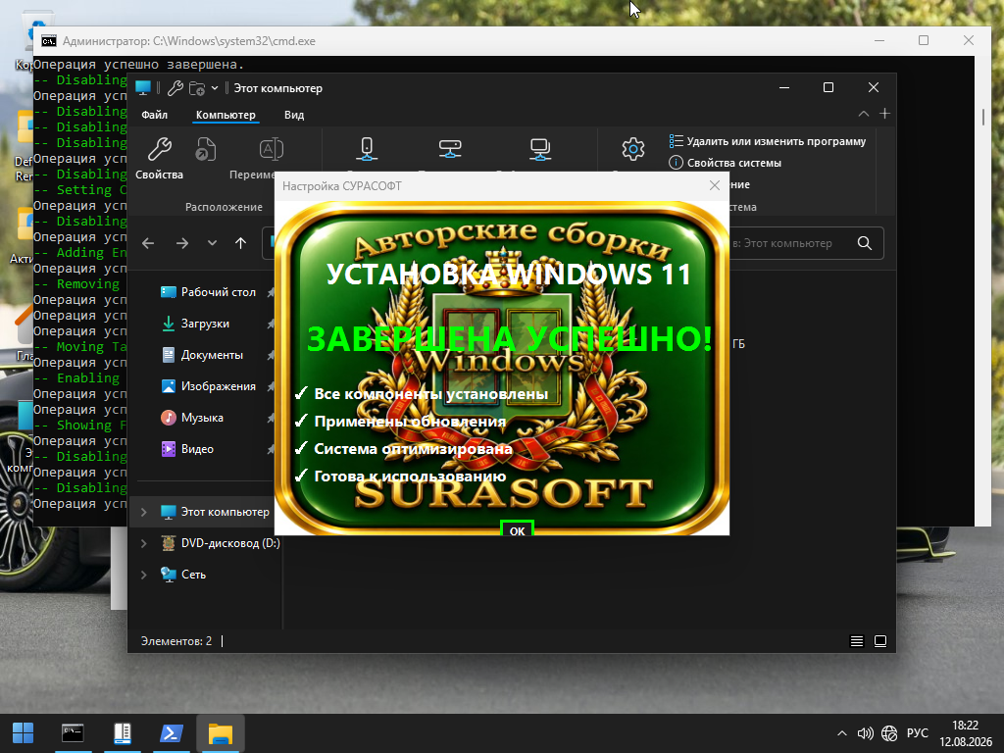Collapse the Explorer ribbon with the chevron
This screenshot has width=1004, height=753.
tap(863, 114)
